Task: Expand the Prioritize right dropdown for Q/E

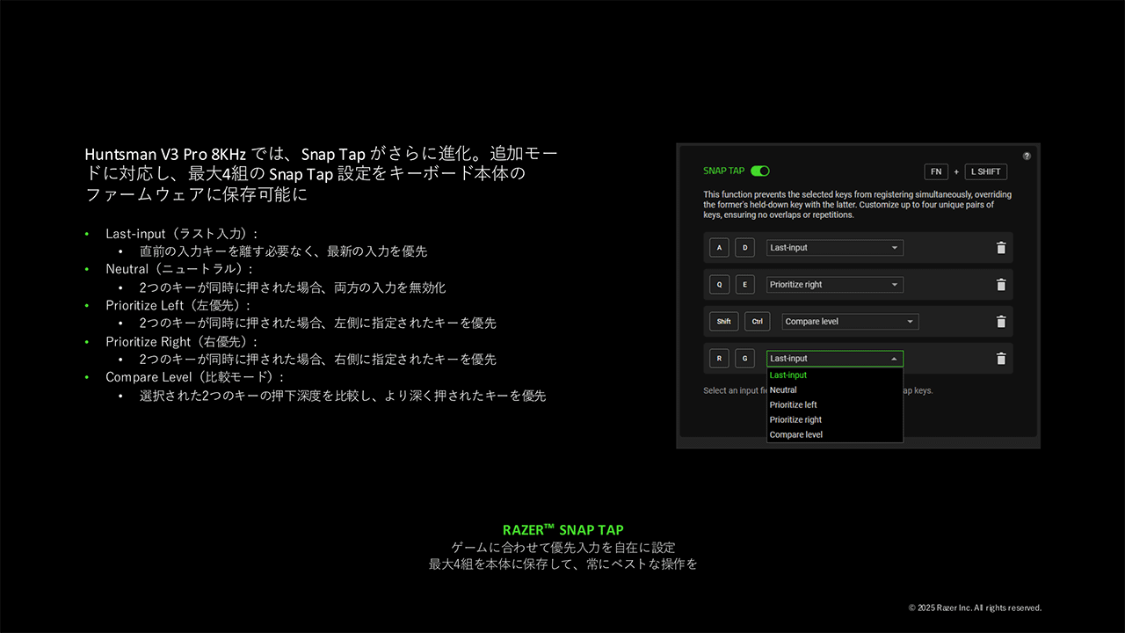Action: 834,285
